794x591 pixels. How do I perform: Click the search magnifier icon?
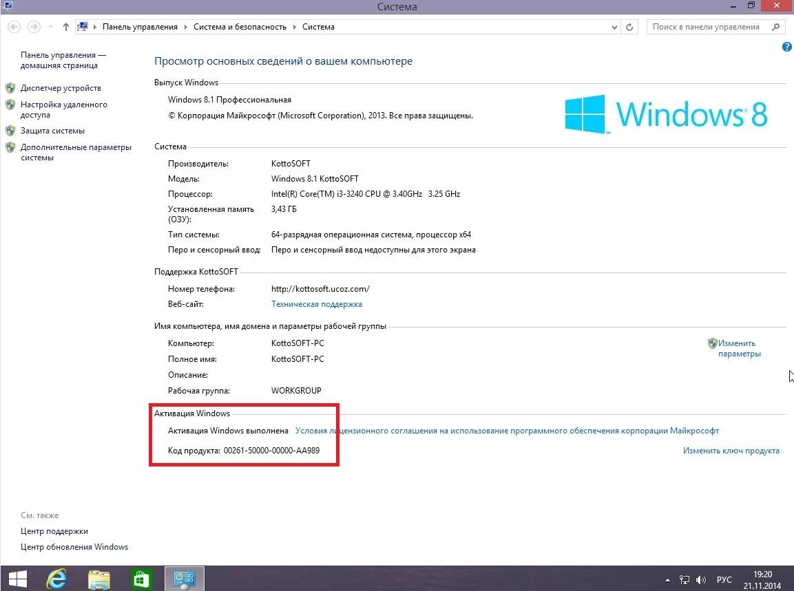[x=776, y=27]
